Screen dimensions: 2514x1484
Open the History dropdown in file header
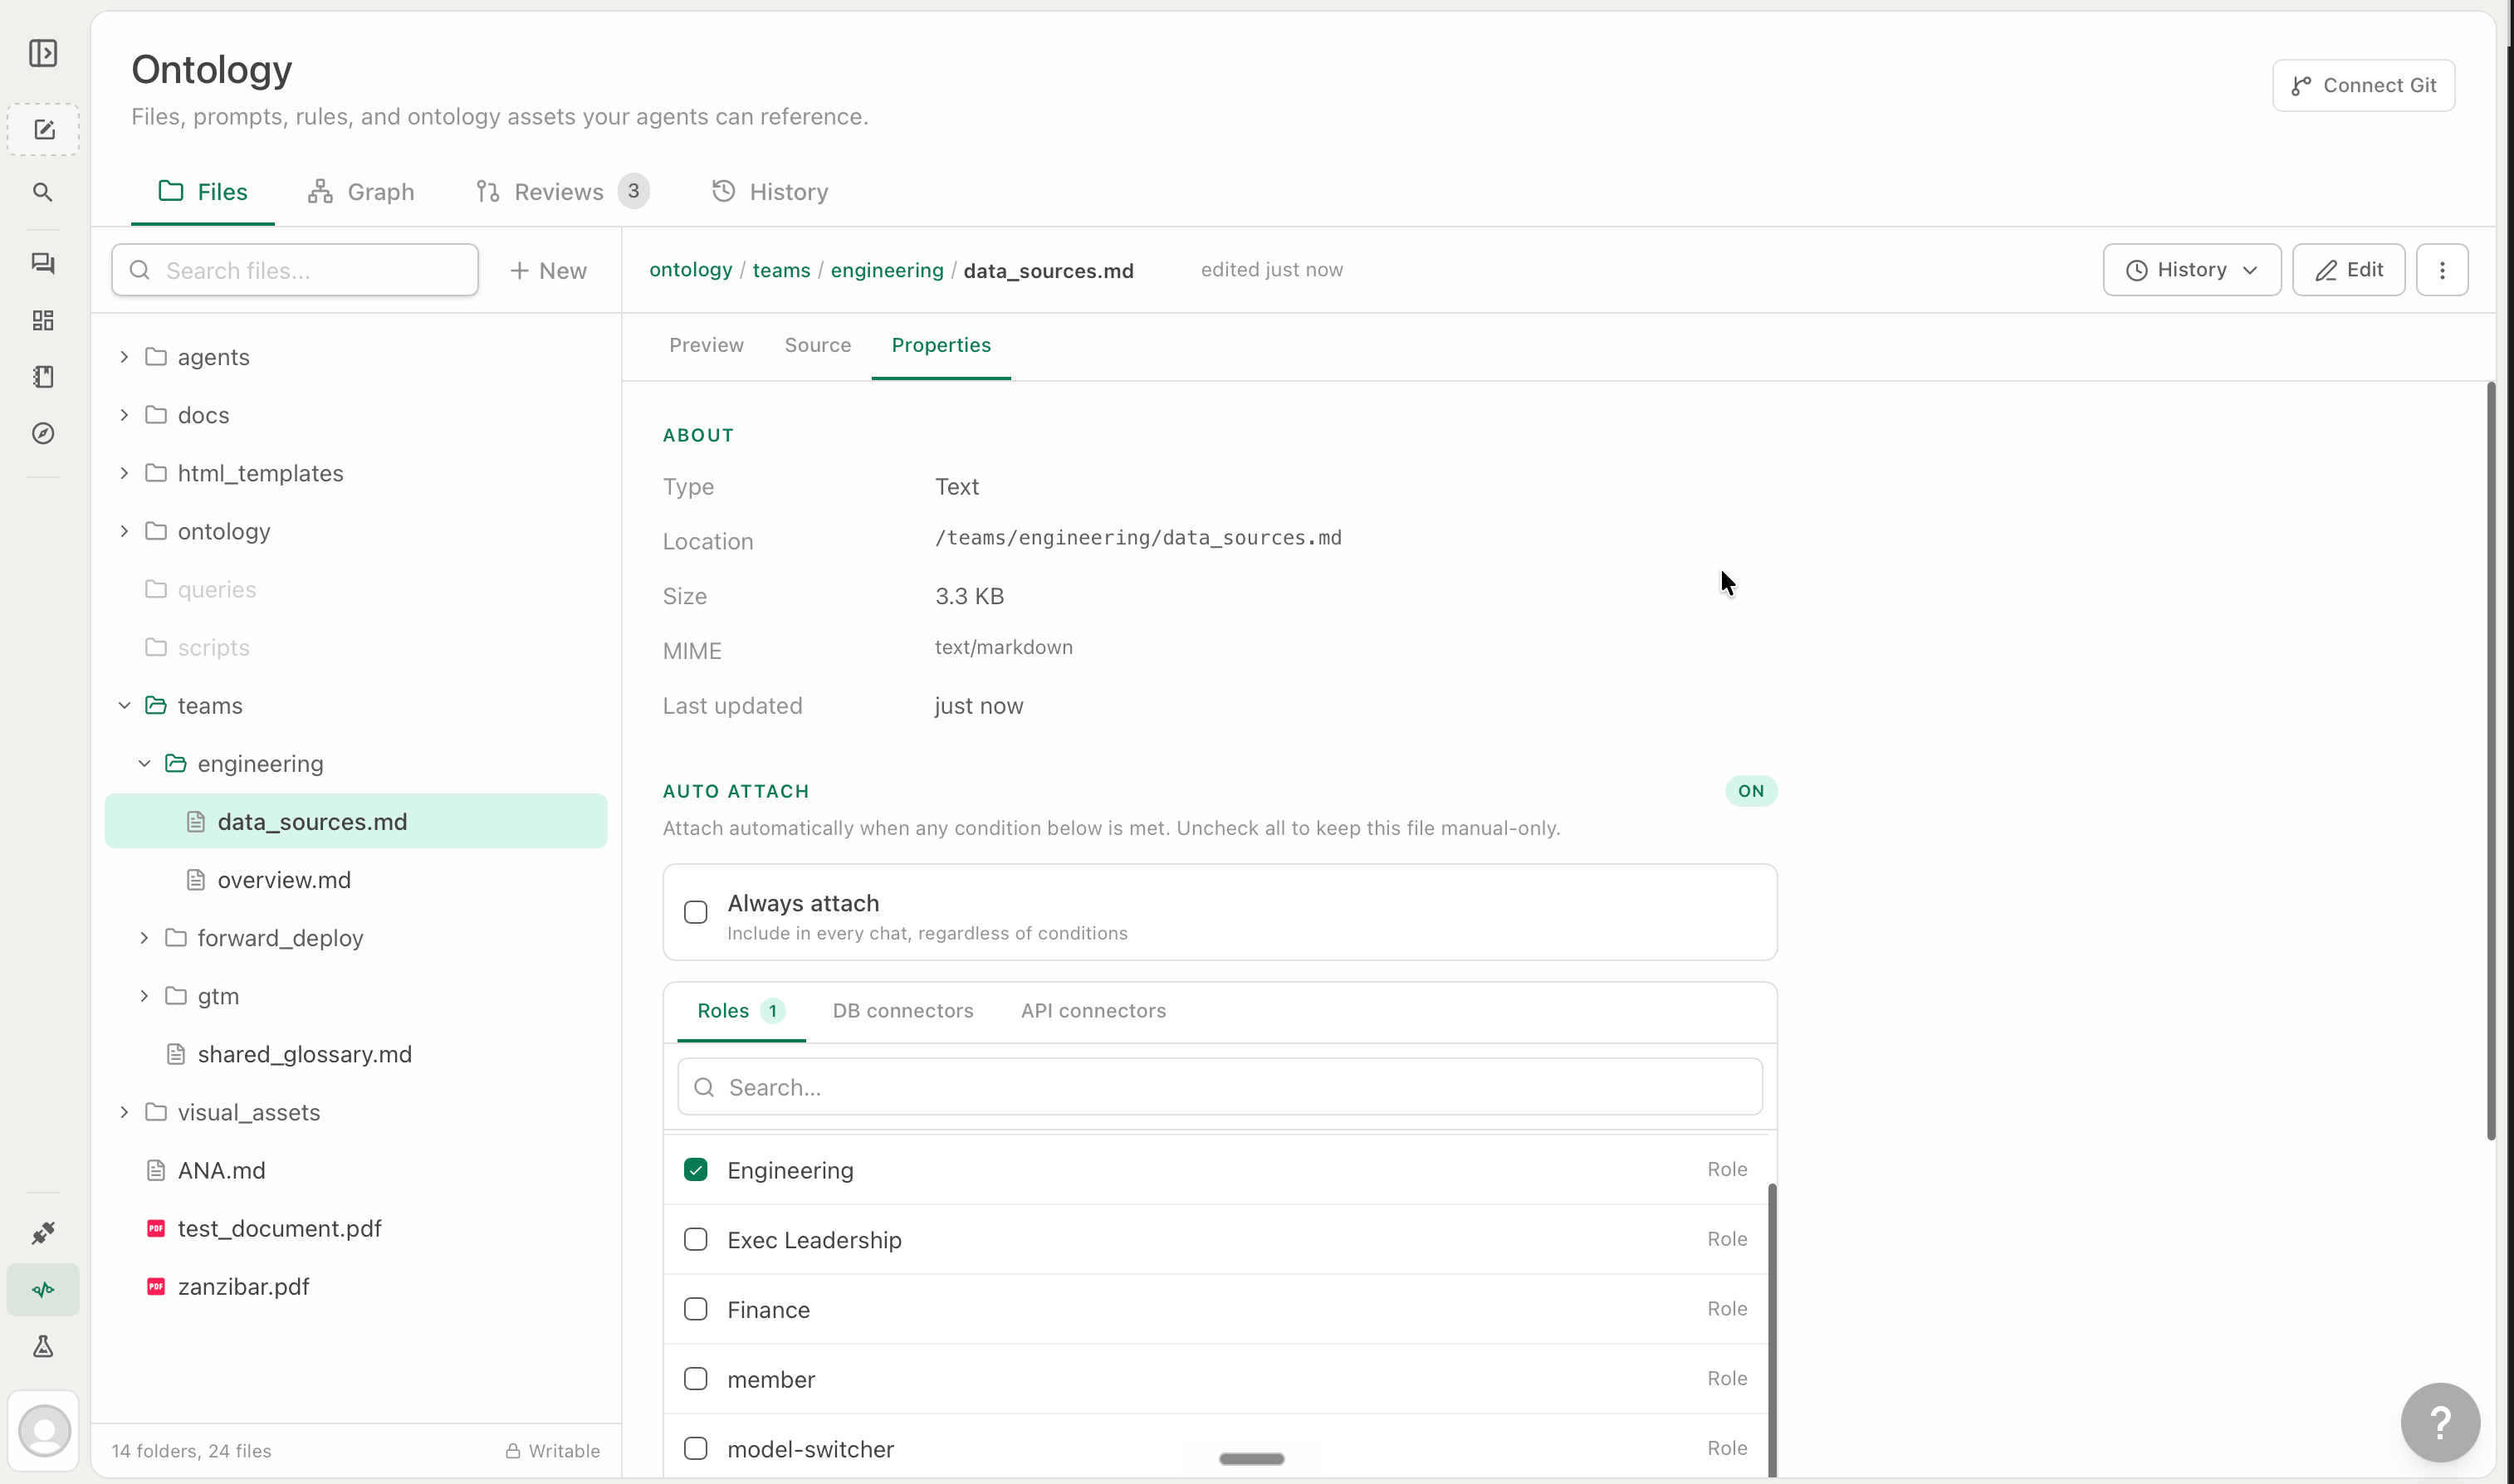(x=2192, y=270)
